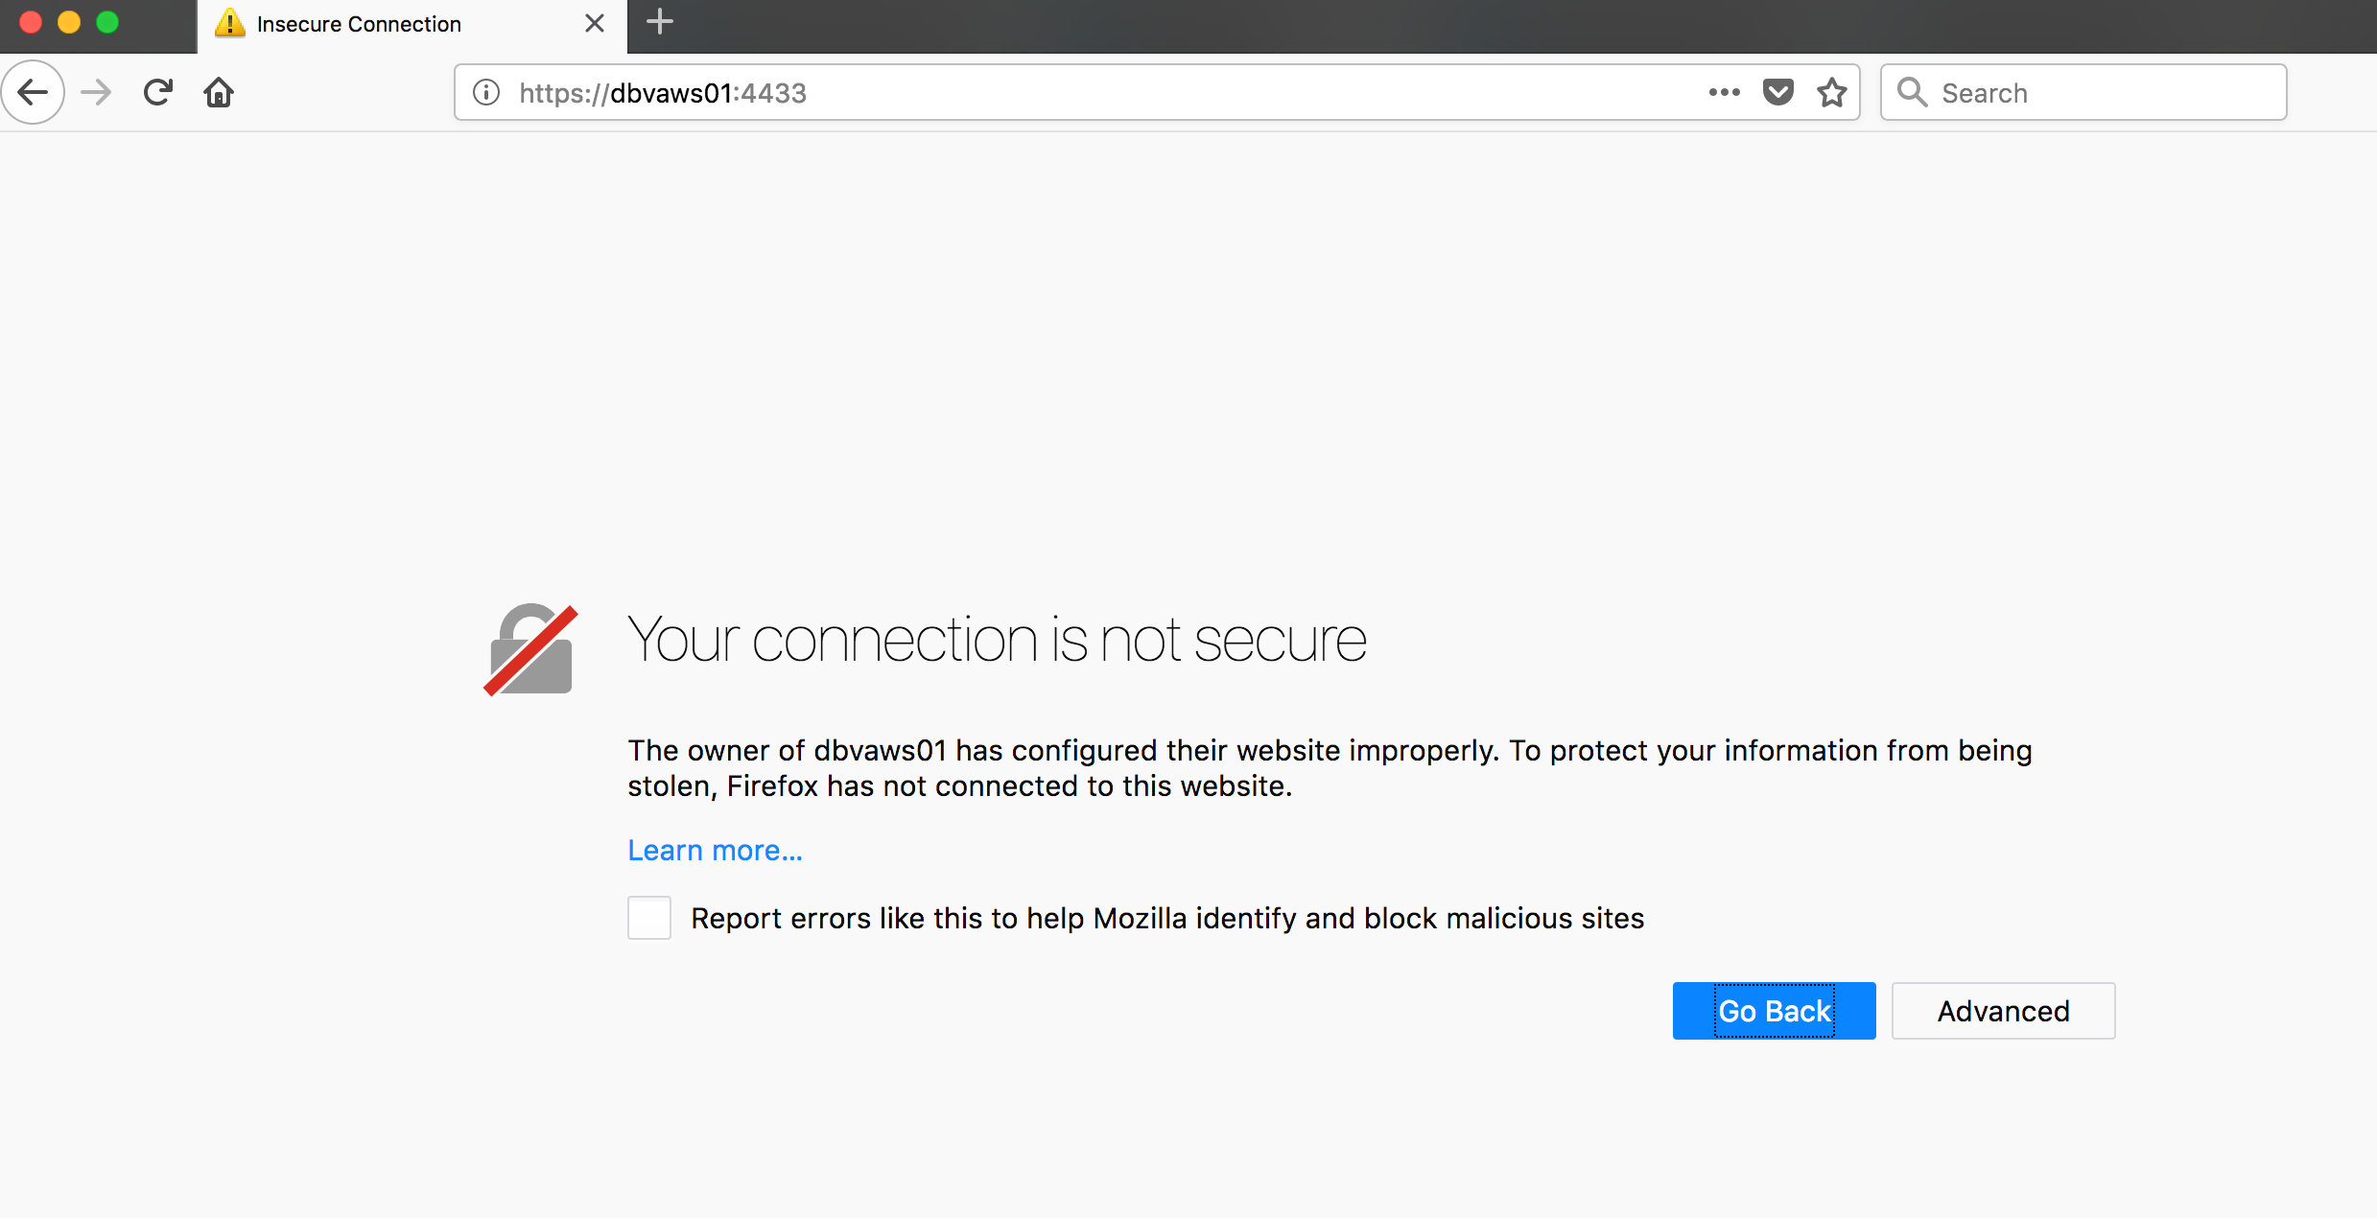Bookmark this page with the star
Image resolution: width=2377 pixels, height=1218 pixels.
click(x=1832, y=92)
